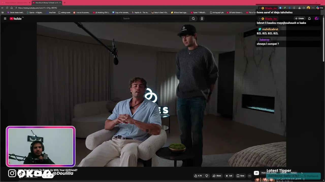Open the browser Chat sidebar button
The height and width of the screenshot is (182, 325).
[320, 8]
